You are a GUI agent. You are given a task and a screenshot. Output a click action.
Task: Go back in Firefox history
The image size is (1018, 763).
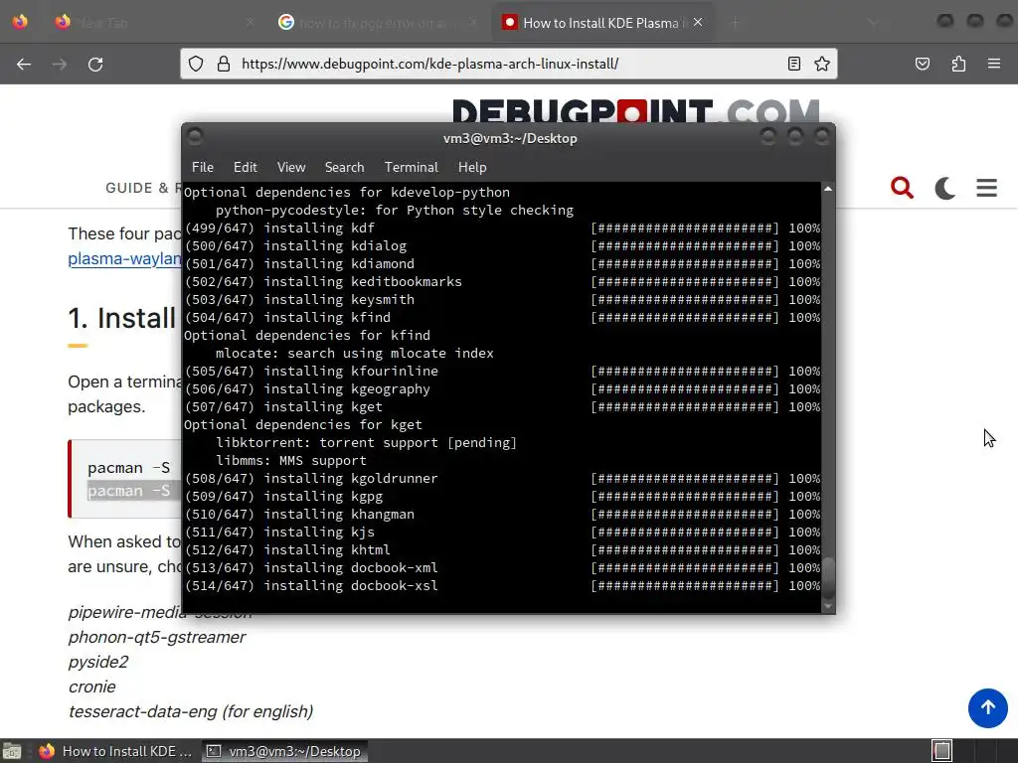24,65
